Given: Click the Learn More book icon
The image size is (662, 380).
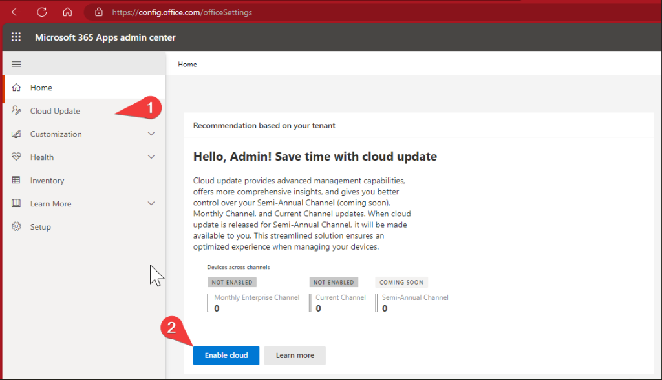Looking at the screenshot, I should coord(16,203).
